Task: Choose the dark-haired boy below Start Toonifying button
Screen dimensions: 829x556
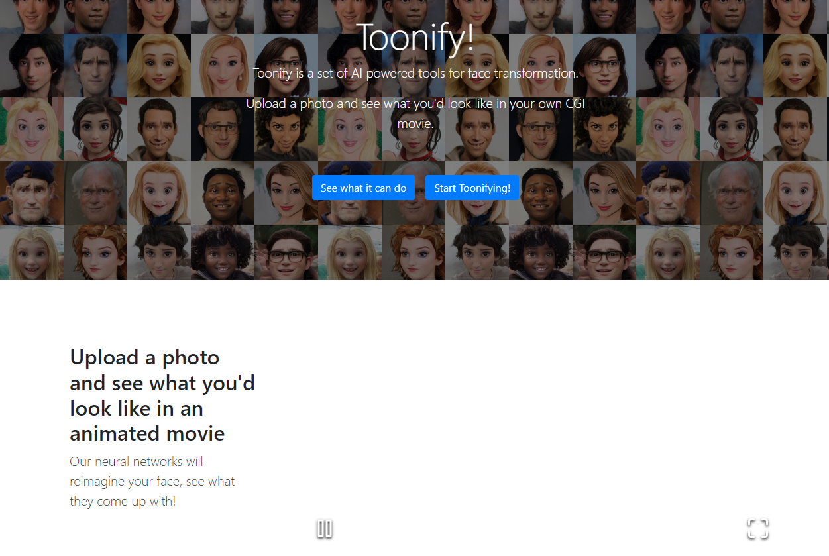Action: click(x=477, y=252)
